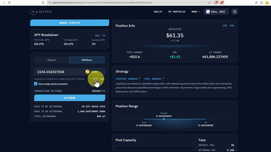Click the SOL symbol next to 2.64
271x152 pixels.
point(172,41)
